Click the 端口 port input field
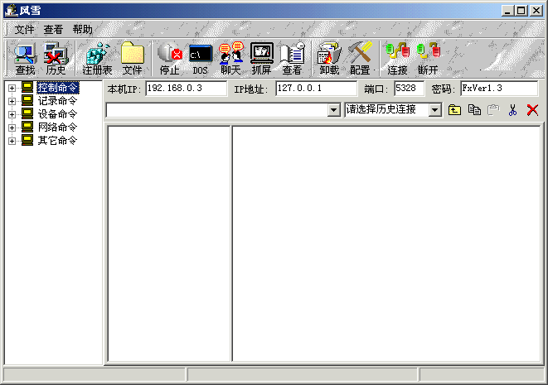This screenshot has width=548, height=385. pyautogui.click(x=409, y=88)
